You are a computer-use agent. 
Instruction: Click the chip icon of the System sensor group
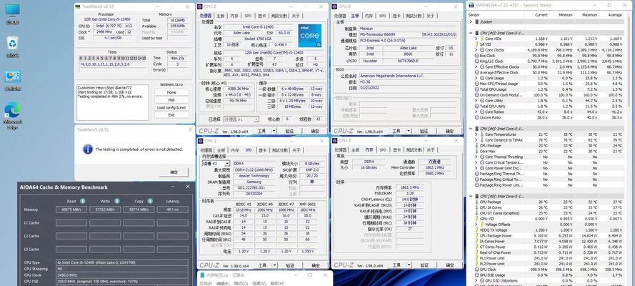[476, 22]
